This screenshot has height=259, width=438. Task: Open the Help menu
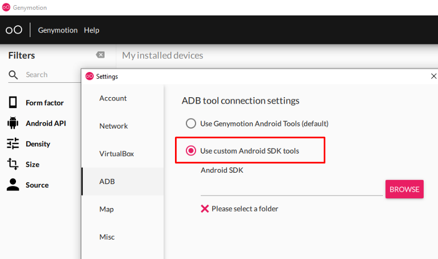tap(91, 30)
